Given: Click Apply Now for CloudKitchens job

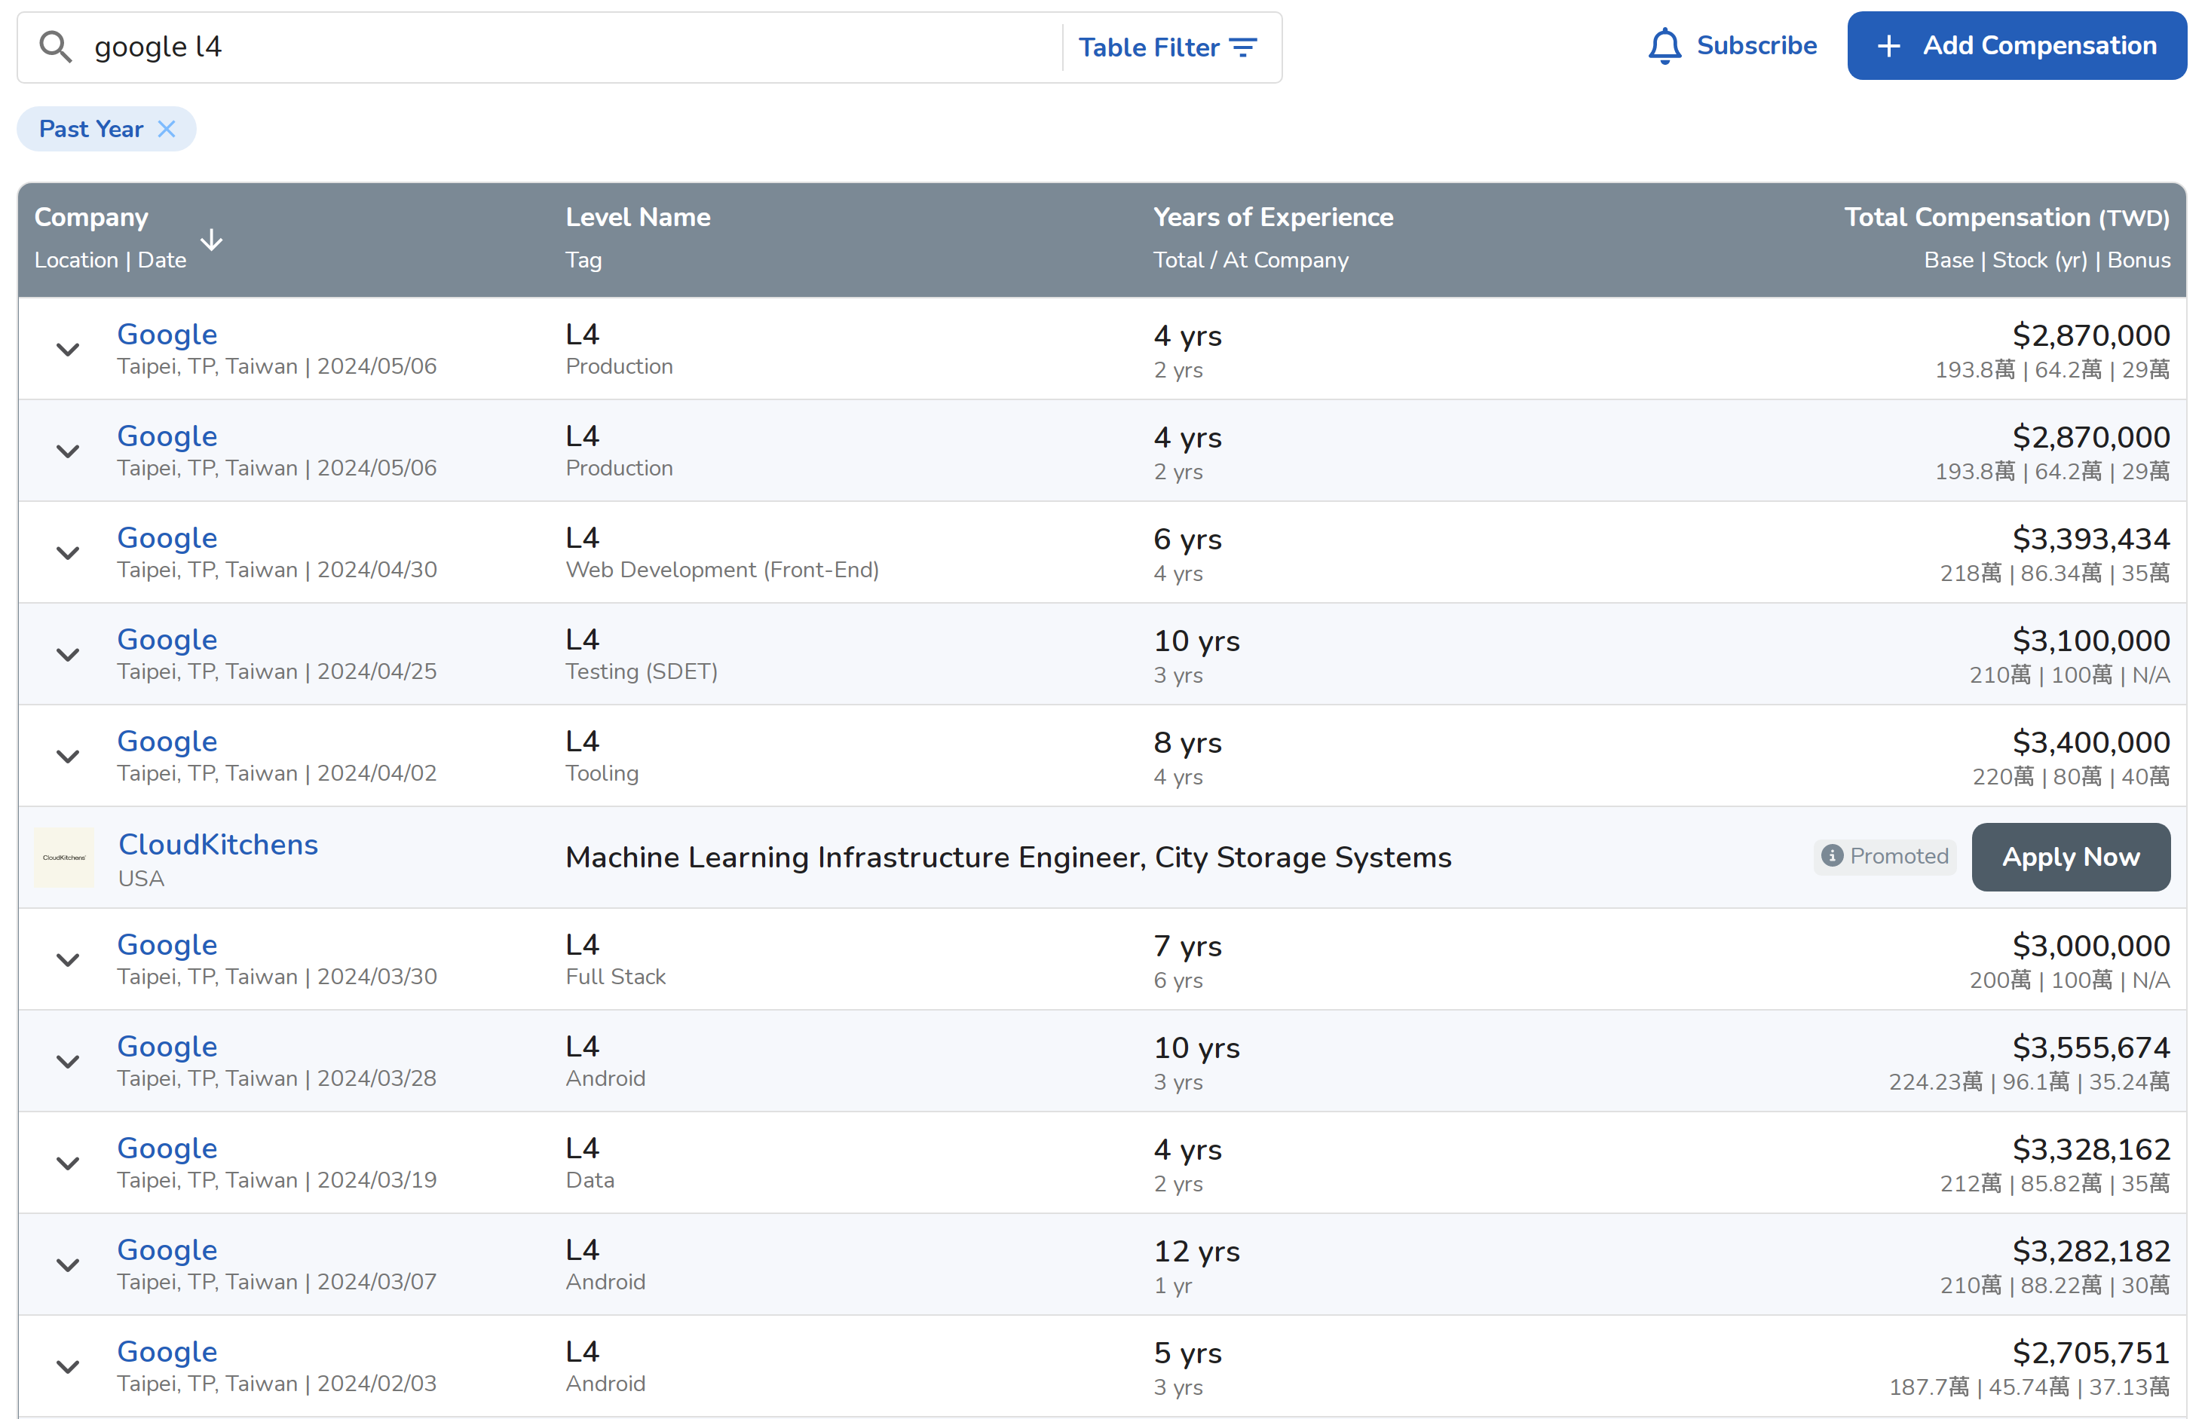Looking at the screenshot, I should pos(2070,857).
